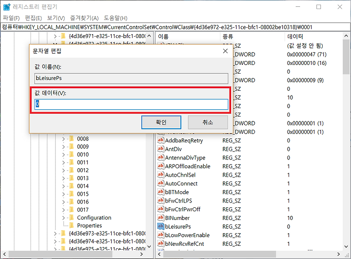Select the bLowPowerEnable value name
Viewport: 351px width, 259px height.
tap(187, 235)
